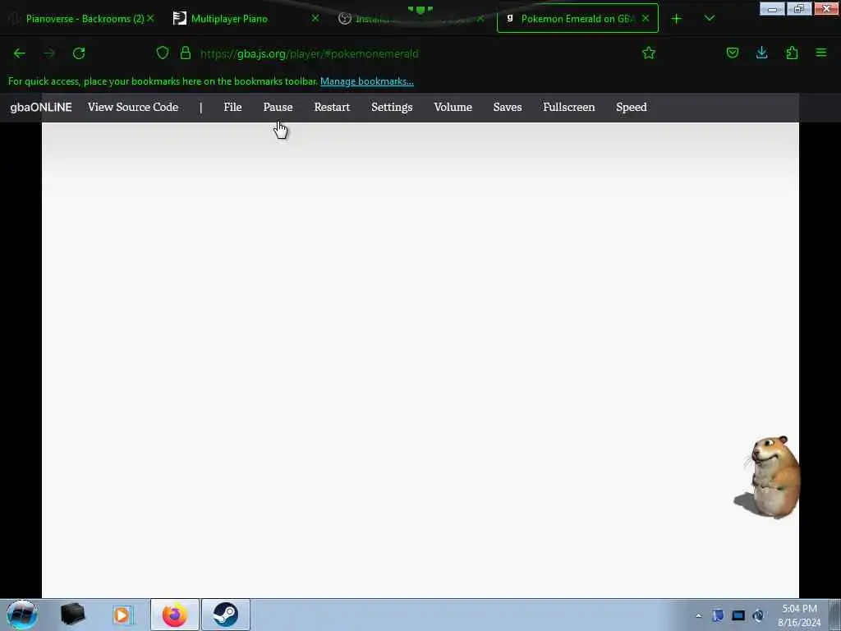Switch to the Multiplayer Piano tab
841x631 pixels.
click(x=246, y=19)
